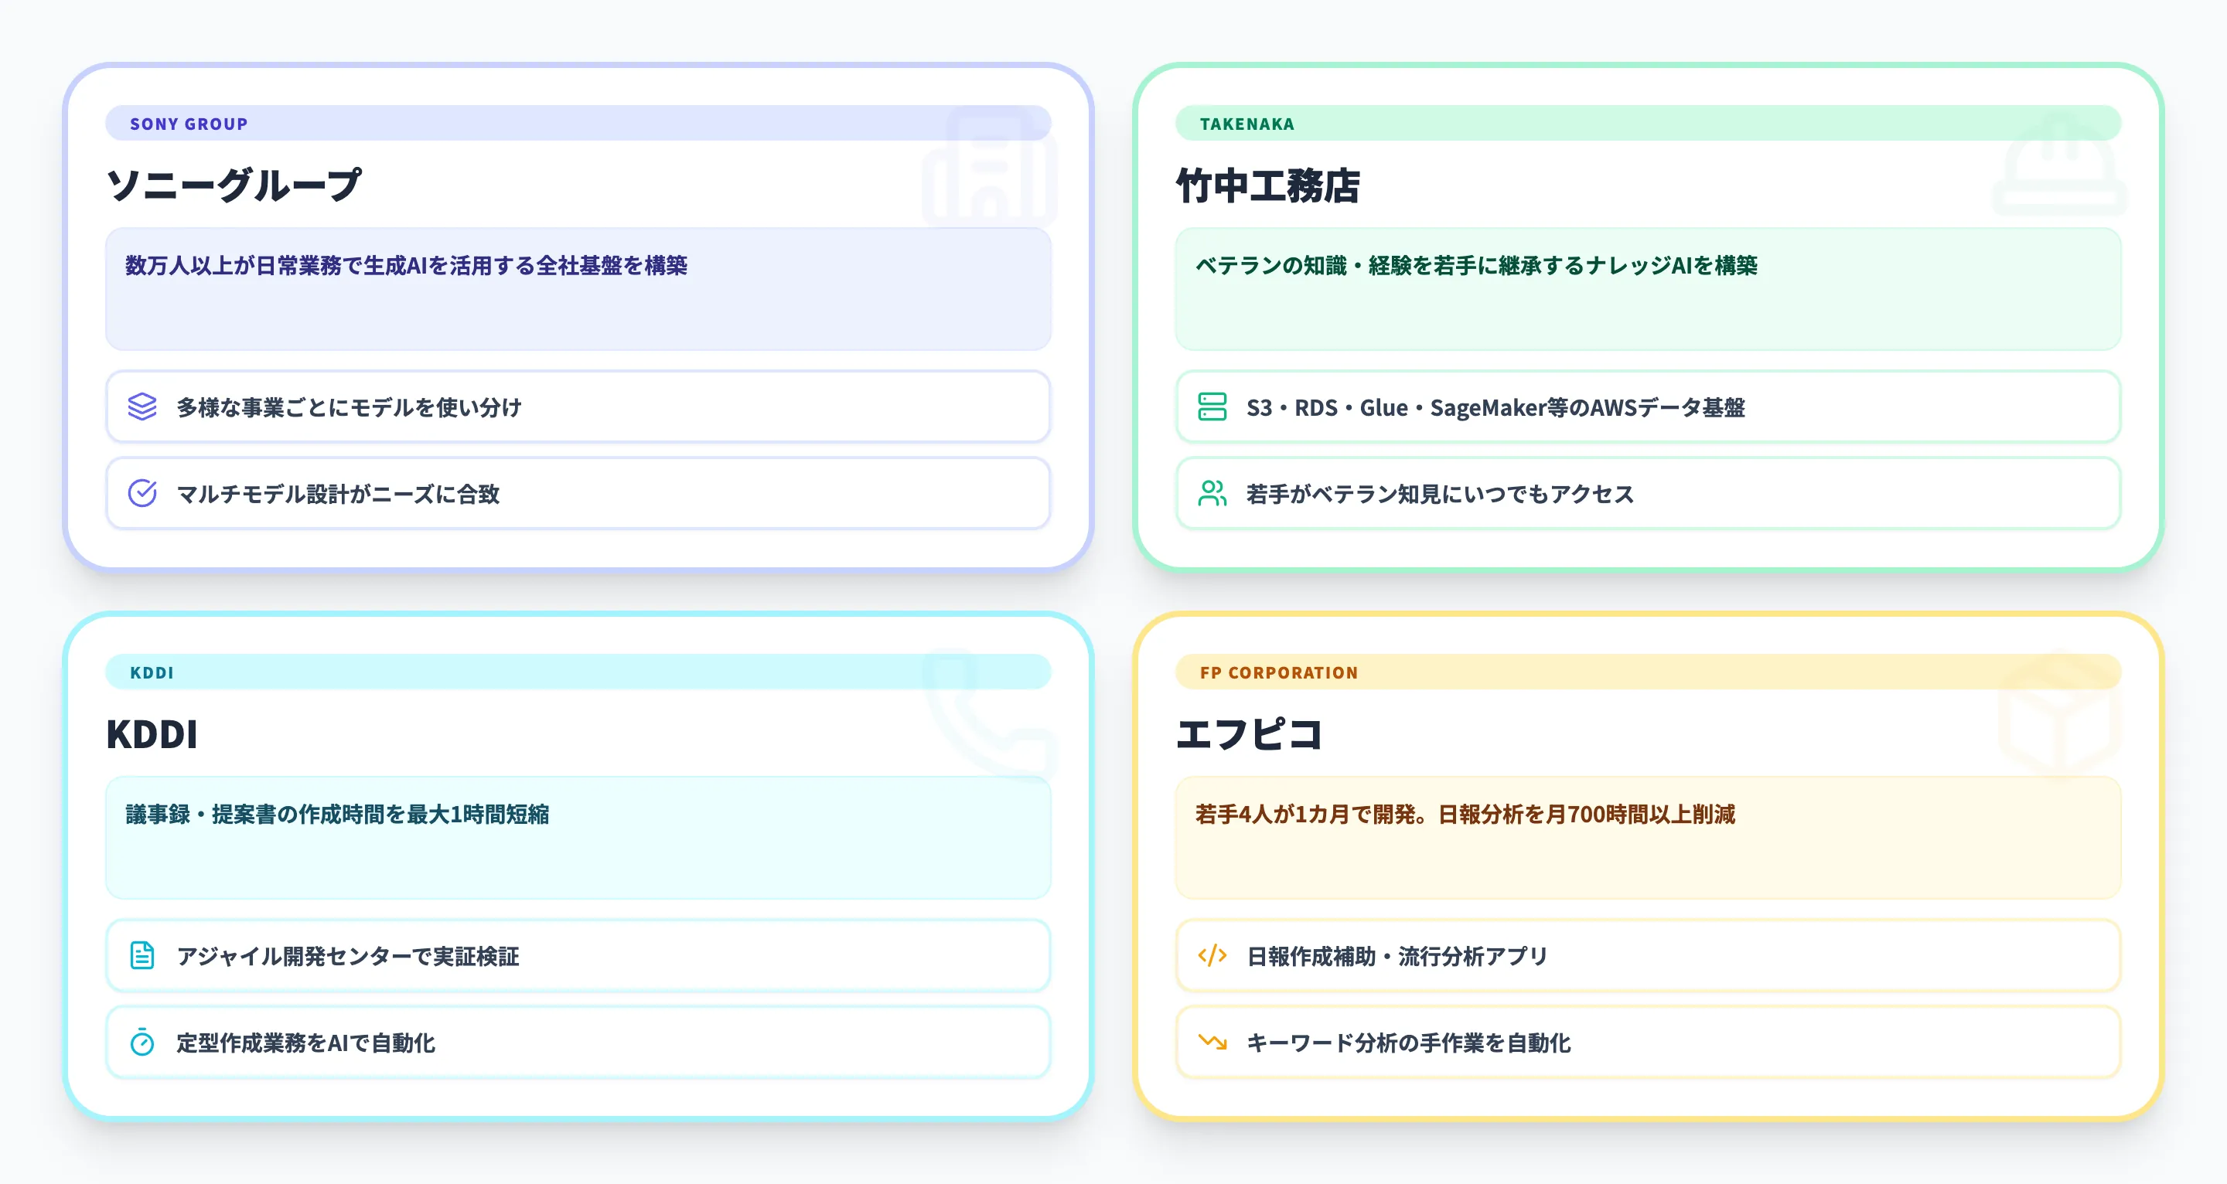This screenshot has height=1184, width=2227.
Task: Select the TAKENAKA label badge
Action: [x=1648, y=123]
